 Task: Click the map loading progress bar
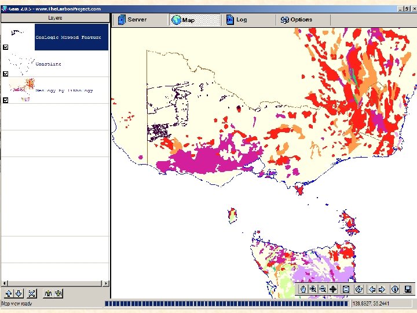click(x=226, y=304)
